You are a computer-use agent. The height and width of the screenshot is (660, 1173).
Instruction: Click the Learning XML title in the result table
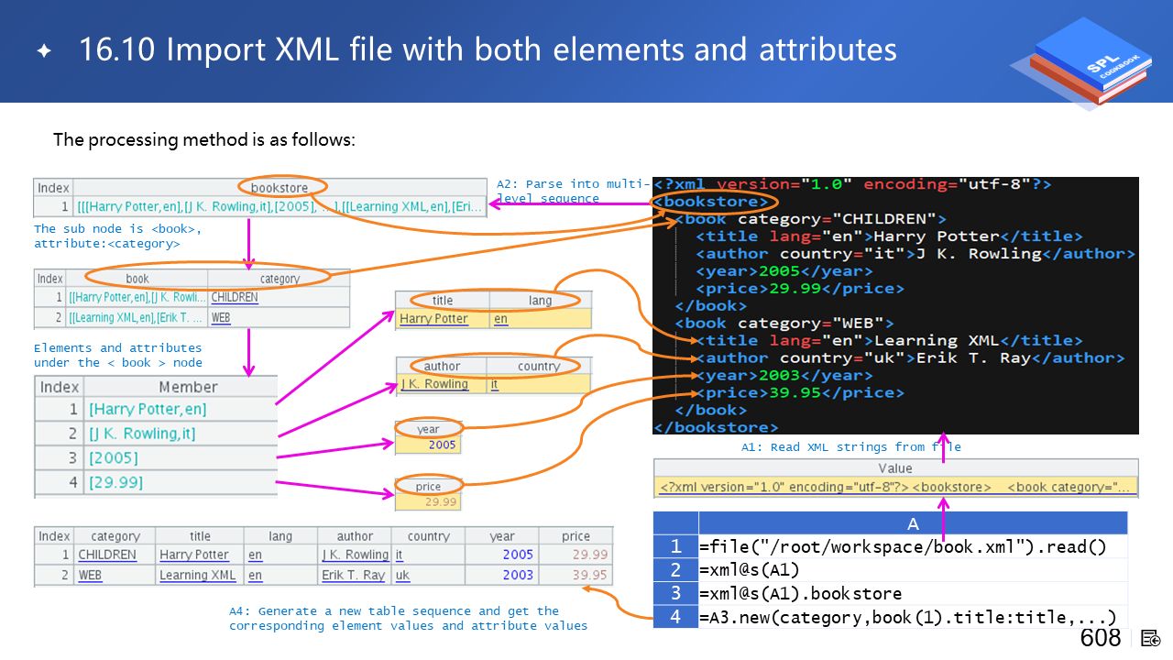click(x=197, y=576)
